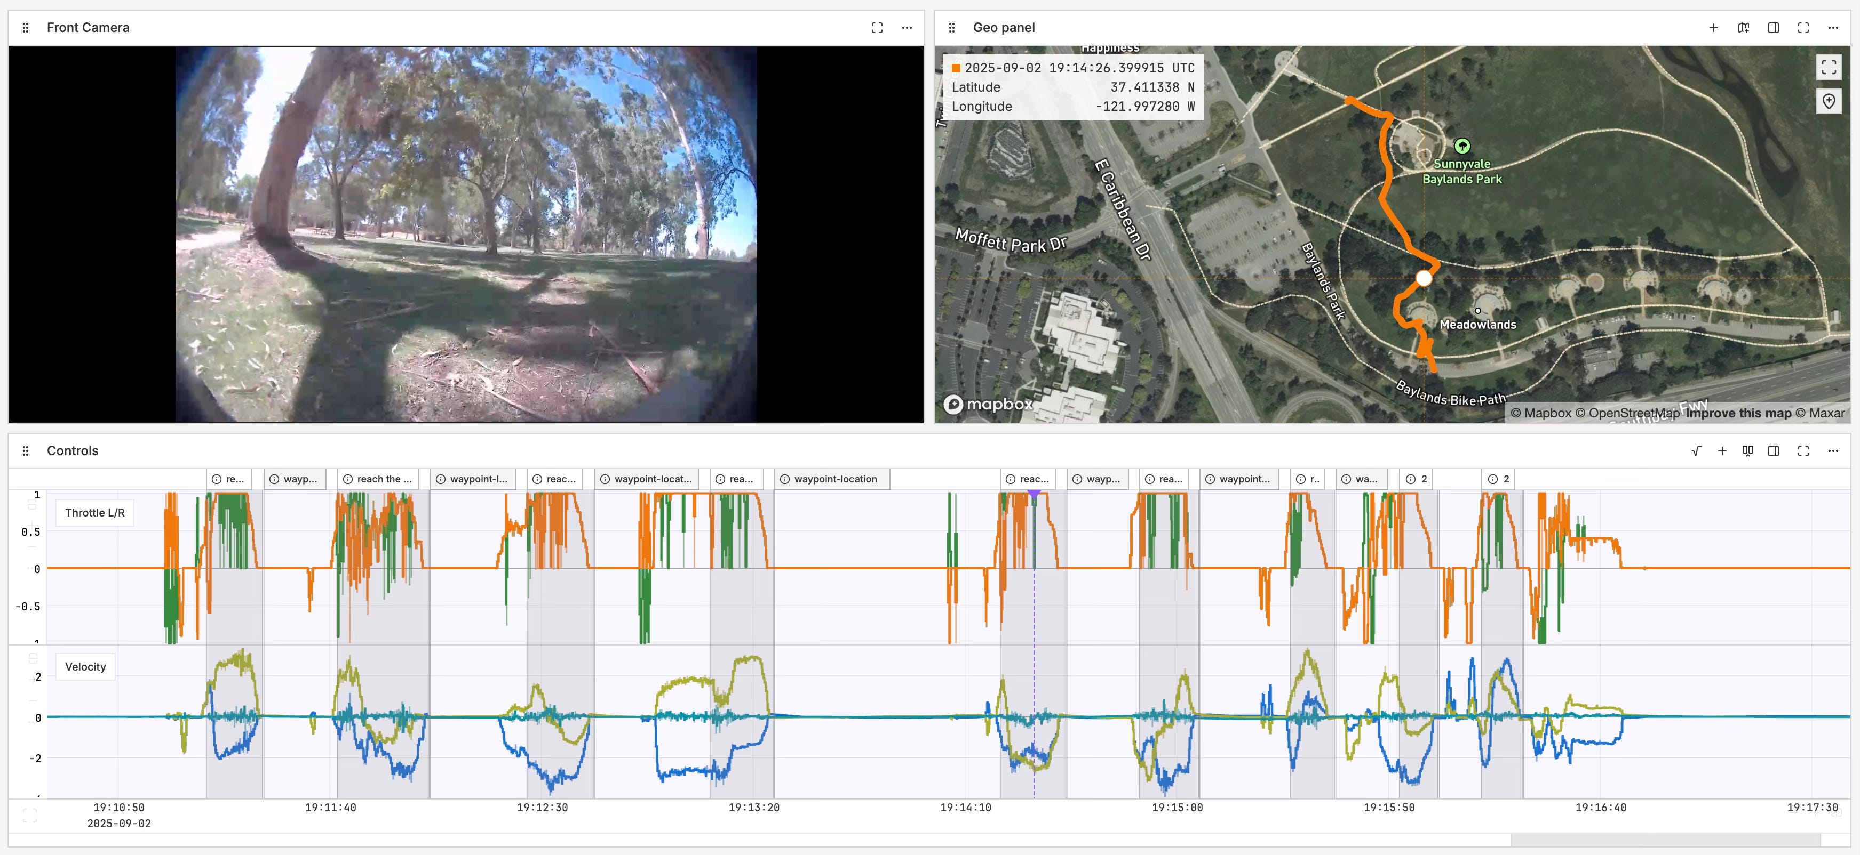Click the horizontal scrollbar thumb below timeline

tap(1665, 840)
